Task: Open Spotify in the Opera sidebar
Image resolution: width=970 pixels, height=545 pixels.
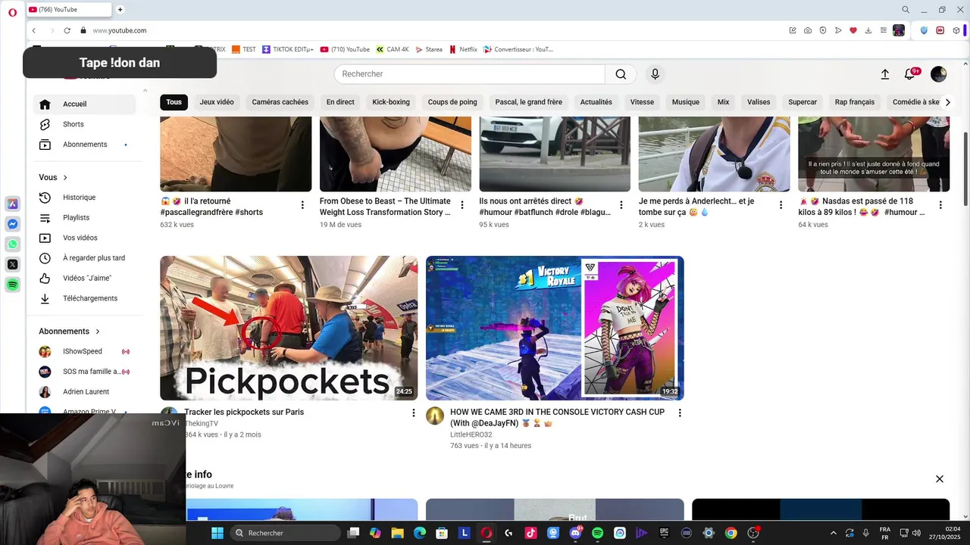Action: (x=13, y=285)
